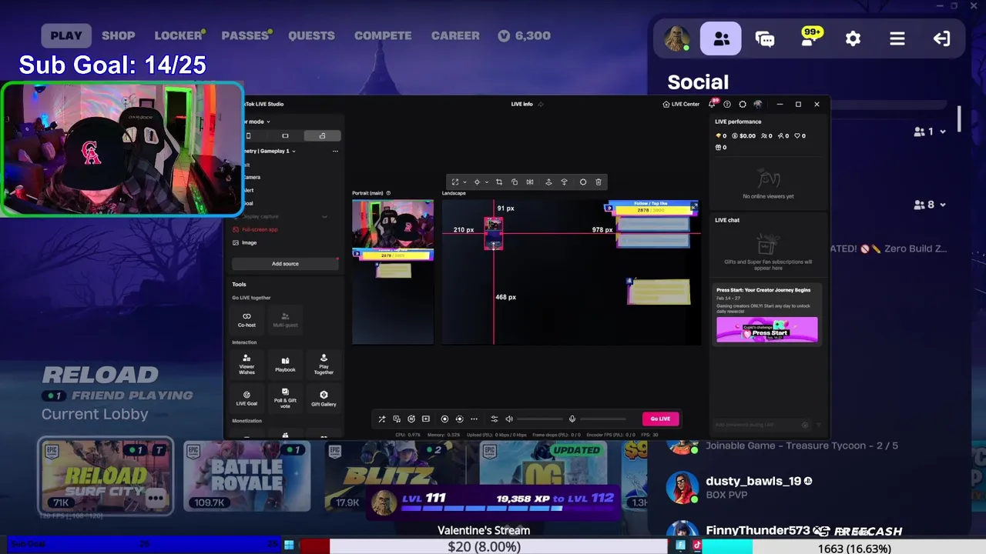Open the Co-host tool
Viewport: 986px width, 554px height.
point(246,319)
